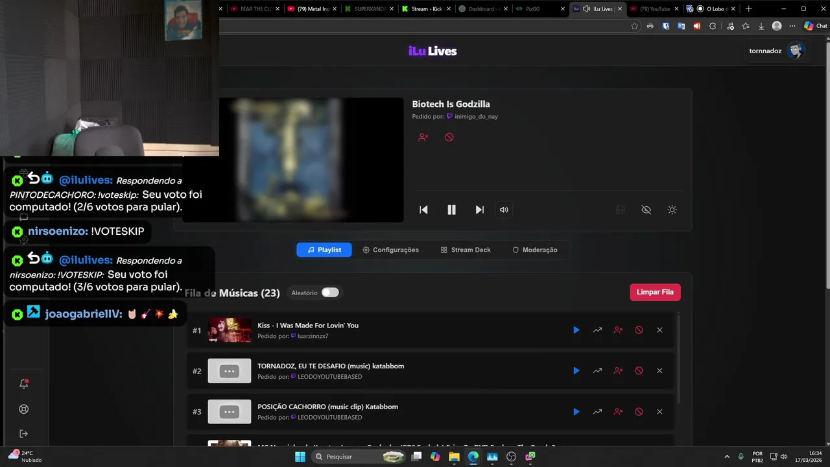Viewport: 830px width, 467px height.
Task: Promote the Kiss song in the queue
Action: 597,330
